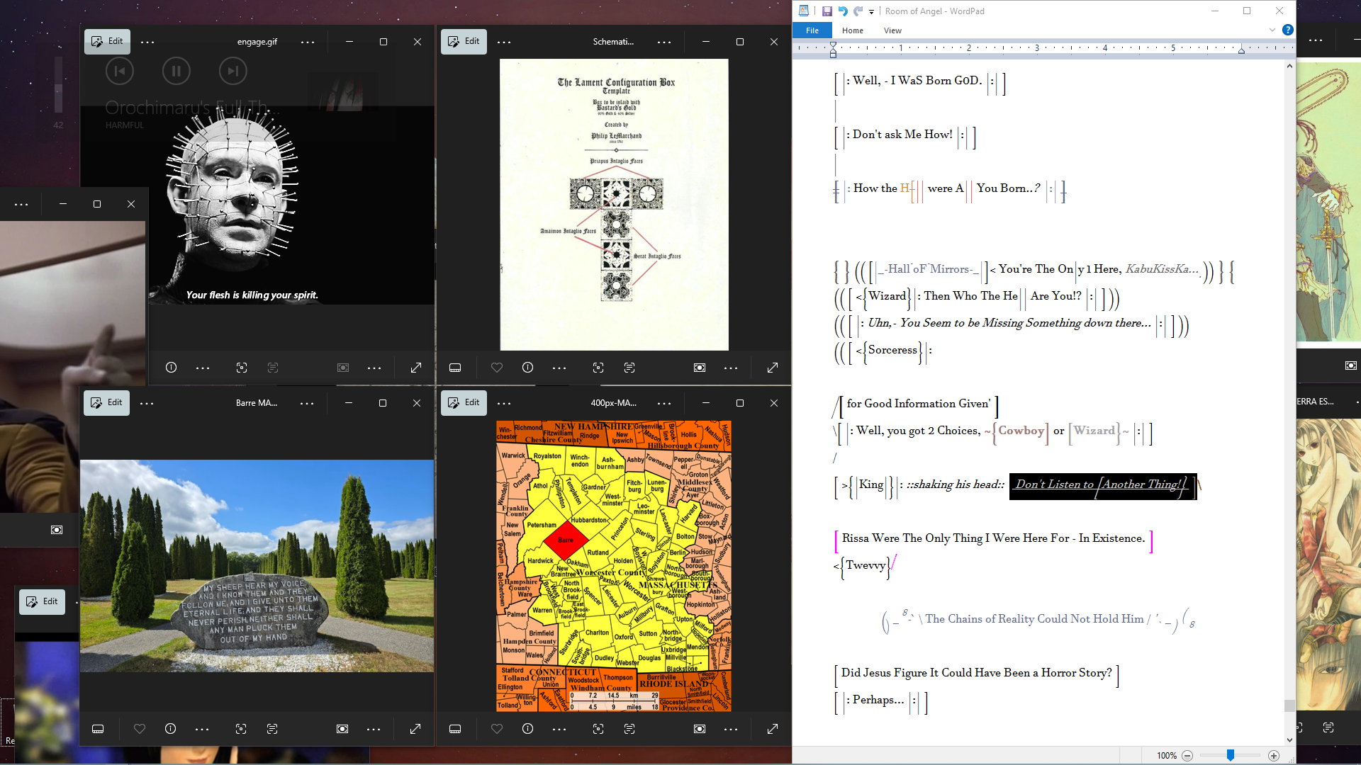The width and height of the screenshot is (1361, 765).
Task: Expand the WordPad ribbon chevron
Action: click(x=1272, y=30)
